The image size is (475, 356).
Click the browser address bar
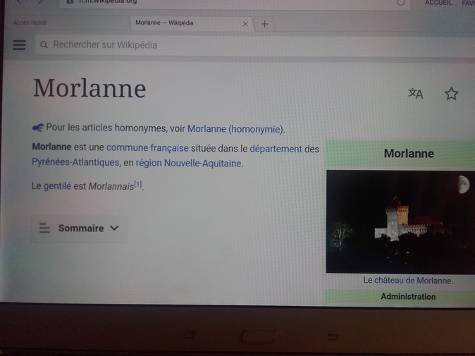pyautogui.click(x=235, y=3)
